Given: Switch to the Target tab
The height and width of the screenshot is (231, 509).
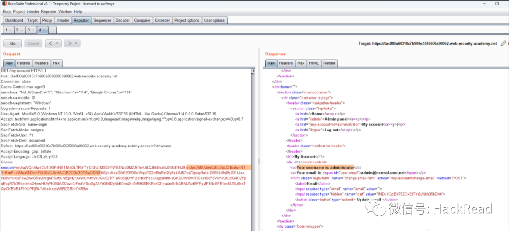Looking at the screenshot, I should point(33,20).
